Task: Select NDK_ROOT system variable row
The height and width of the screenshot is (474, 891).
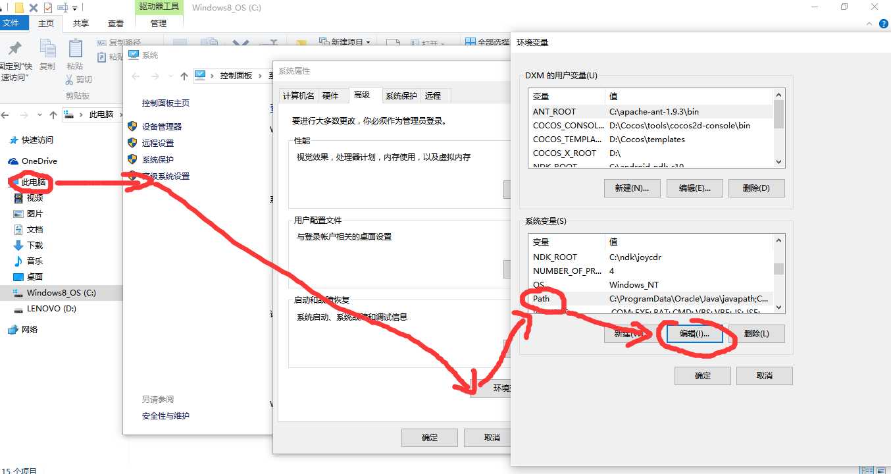Action: [651, 257]
